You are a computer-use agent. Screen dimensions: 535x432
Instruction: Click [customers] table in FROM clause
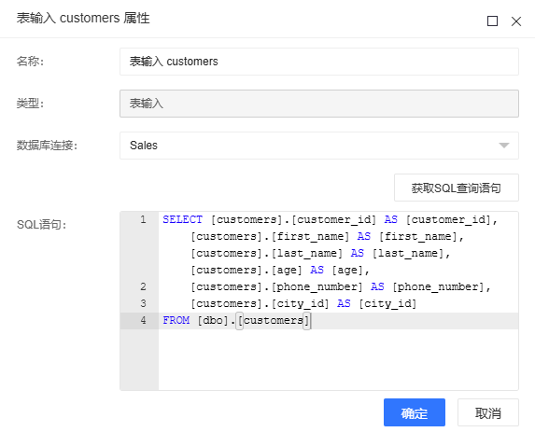[274, 321]
